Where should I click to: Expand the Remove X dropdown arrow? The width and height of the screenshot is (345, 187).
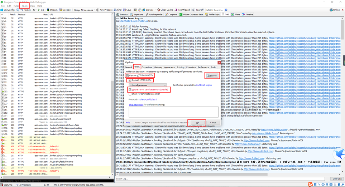[36, 10]
